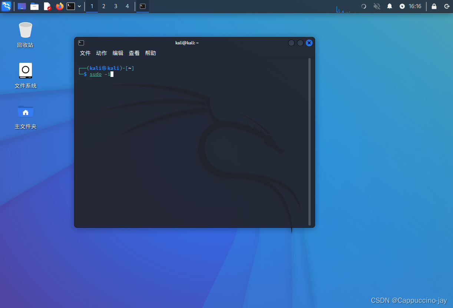The height and width of the screenshot is (308, 453).
Task: Select the terminal window taskbar button
Action: tap(143, 6)
